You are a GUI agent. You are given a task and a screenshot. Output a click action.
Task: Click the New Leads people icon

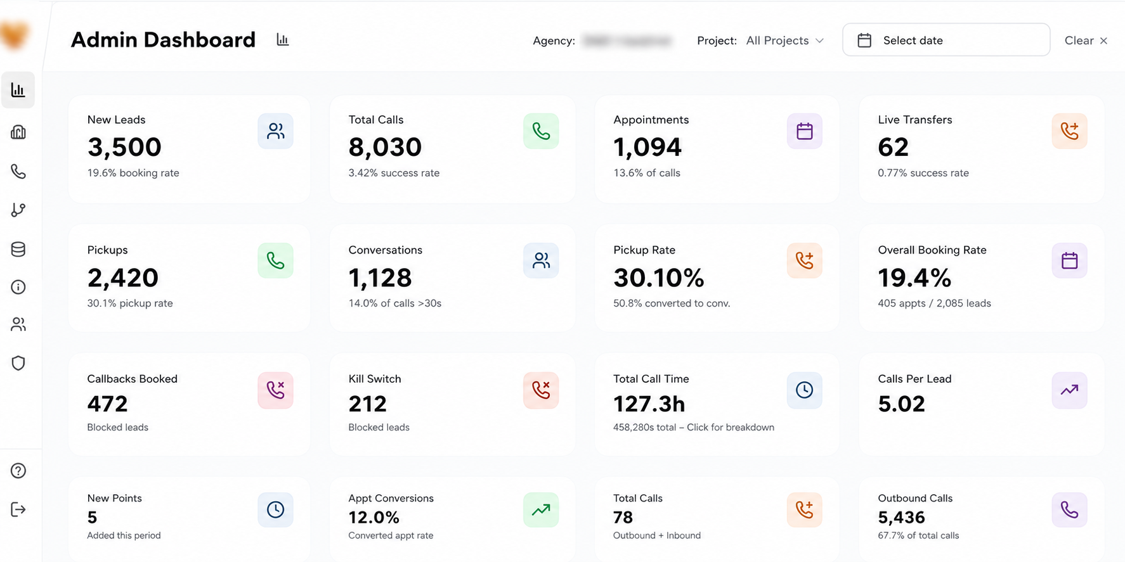(275, 131)
